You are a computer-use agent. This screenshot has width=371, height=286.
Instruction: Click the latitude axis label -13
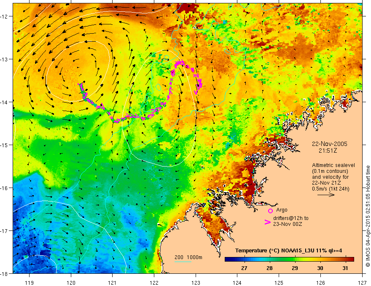pos(5,59)
